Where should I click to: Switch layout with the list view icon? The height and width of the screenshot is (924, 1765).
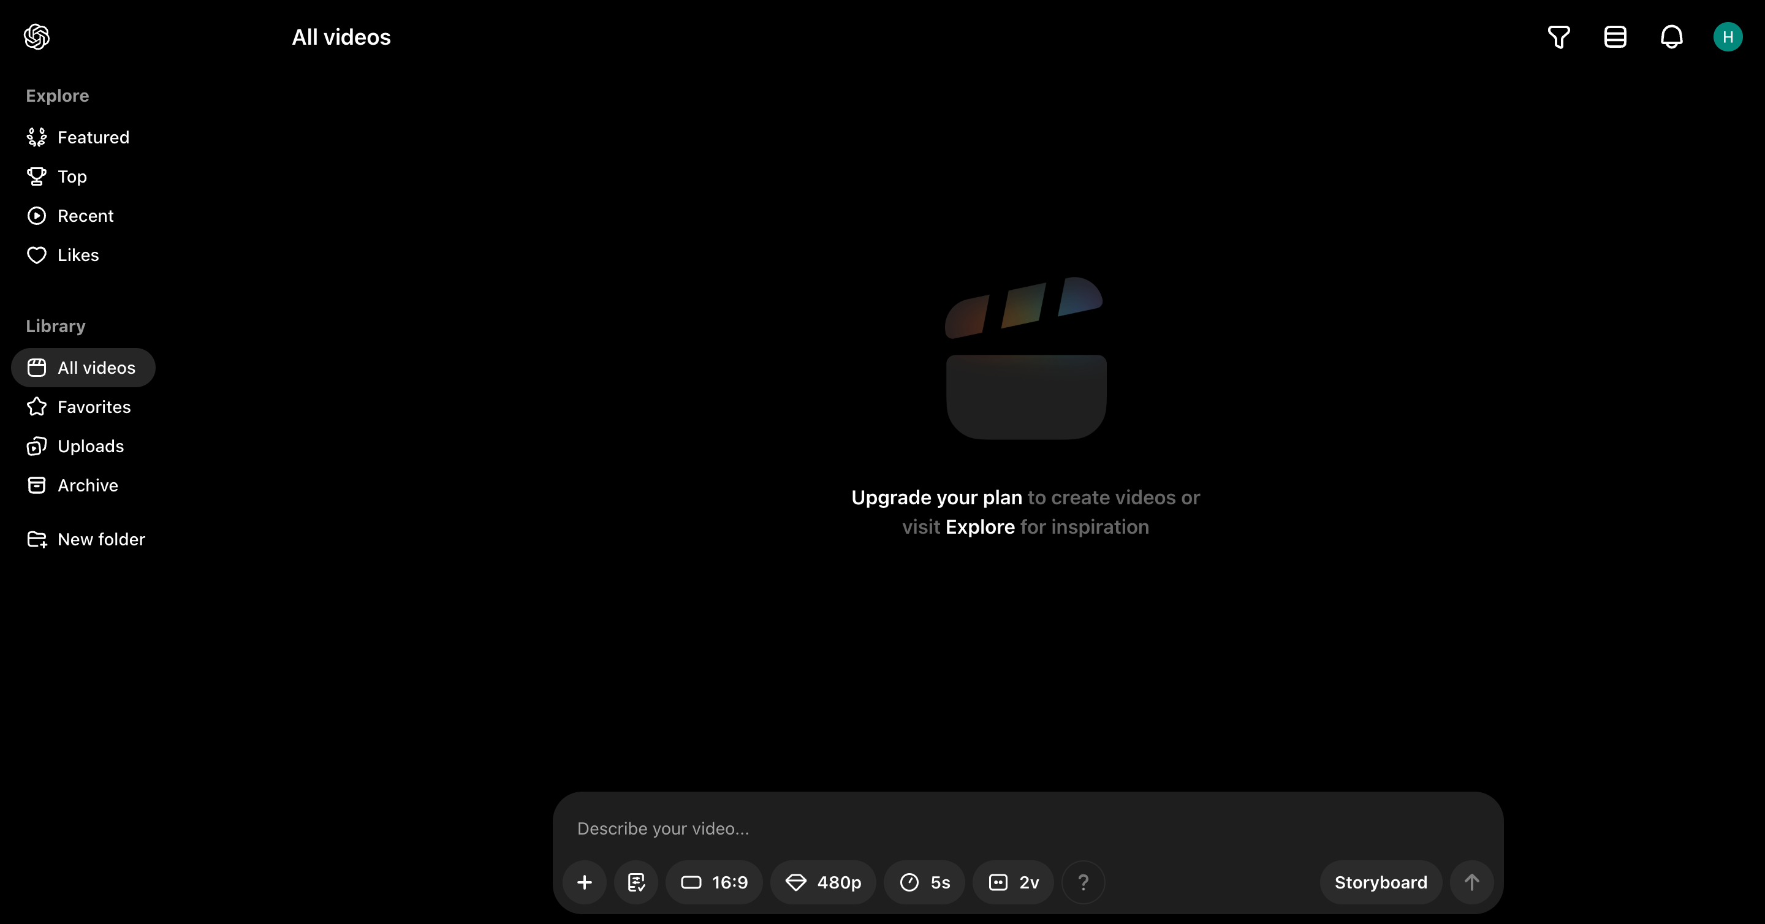click(1615, 37)
